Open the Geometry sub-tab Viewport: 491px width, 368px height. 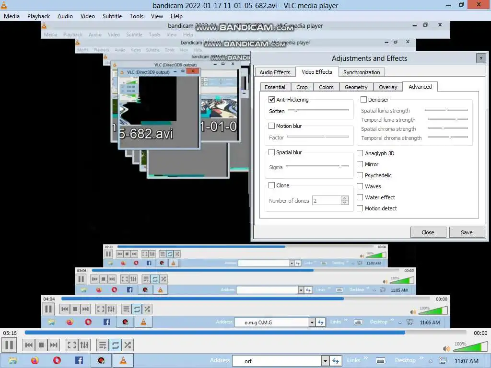coord(356,87)
